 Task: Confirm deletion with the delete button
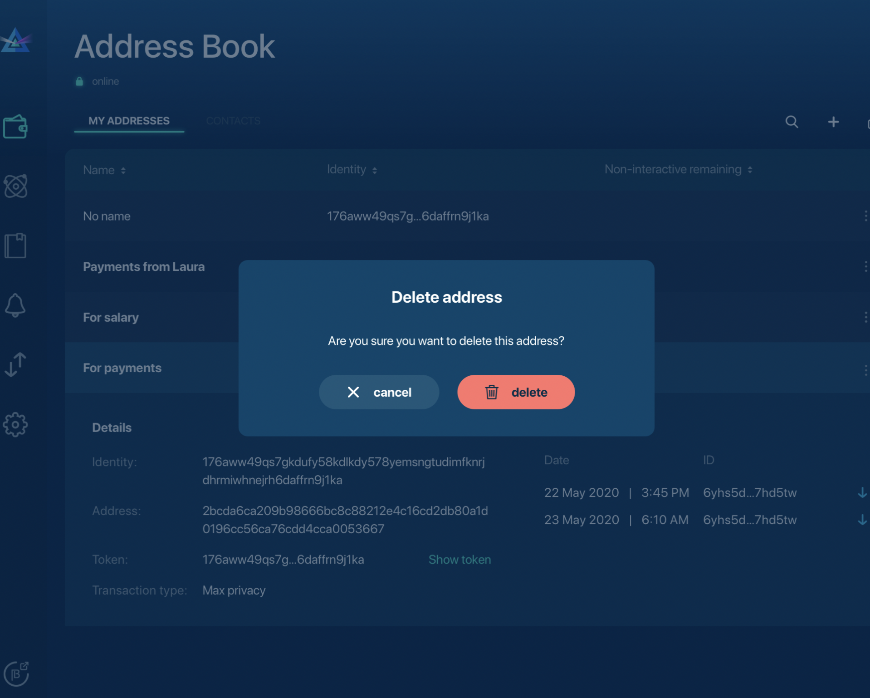pyautogui.click(x=516, y=392)
